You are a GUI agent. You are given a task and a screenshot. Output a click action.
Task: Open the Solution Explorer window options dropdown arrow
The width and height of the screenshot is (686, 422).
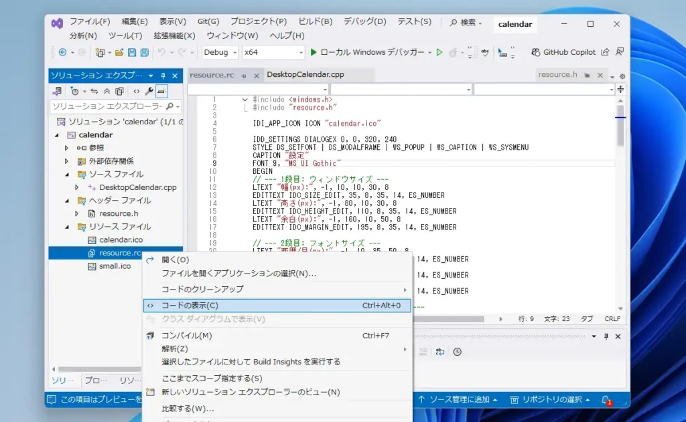pos(151,76)
